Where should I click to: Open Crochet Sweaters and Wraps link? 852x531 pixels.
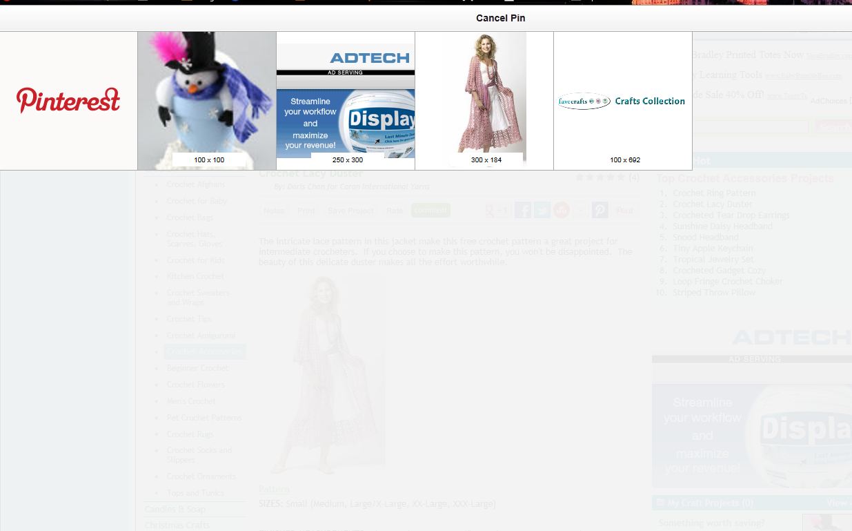pyautogui.click(x=198, y=298)
